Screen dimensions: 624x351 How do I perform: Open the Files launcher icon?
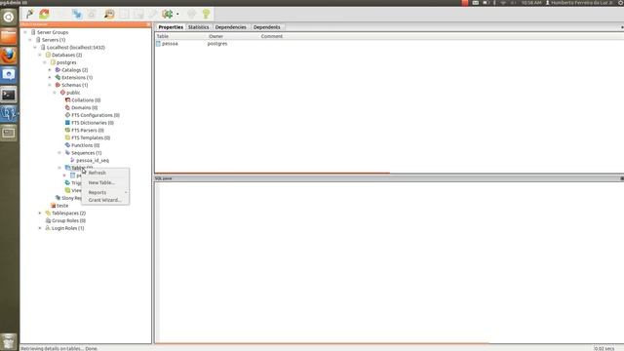[9, 36]
